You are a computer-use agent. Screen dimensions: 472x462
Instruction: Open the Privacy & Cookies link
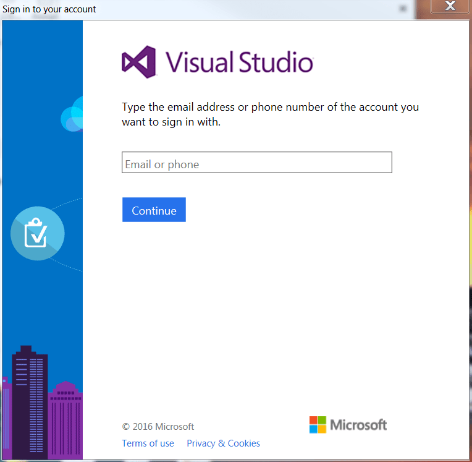(x=223, y=443)
